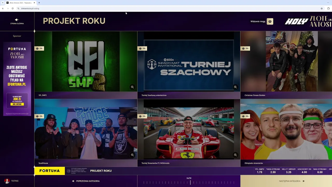Select the F1 MrDzinold 3.25 odds
Viewport: 332px width, 187px height.
(x=289, y=171)
